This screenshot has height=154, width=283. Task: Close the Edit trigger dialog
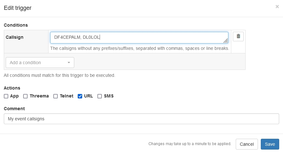(x=277, y=7)
